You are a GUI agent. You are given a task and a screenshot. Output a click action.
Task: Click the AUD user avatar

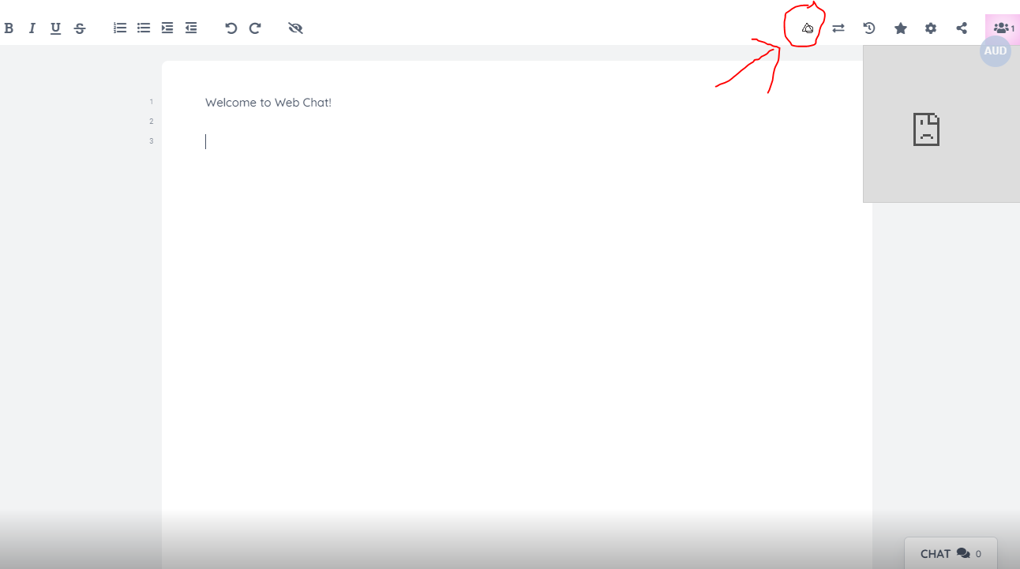pyautogui.click(x=996, y=51)
